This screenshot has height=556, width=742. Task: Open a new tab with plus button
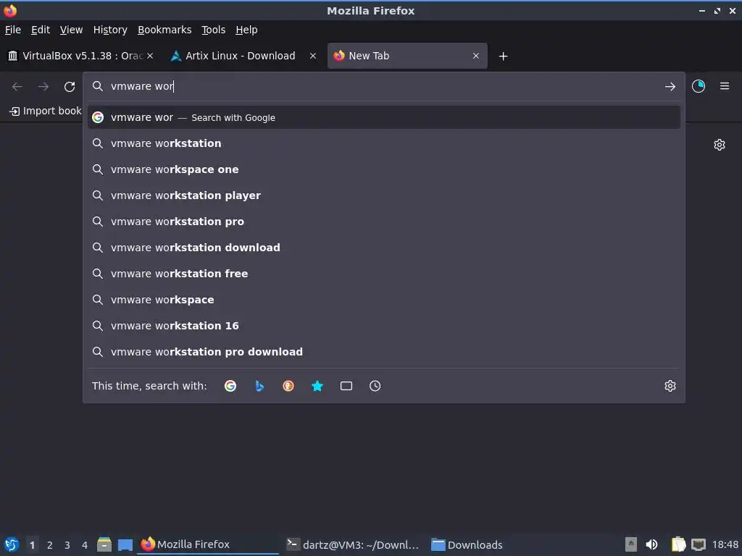(503, 56)
